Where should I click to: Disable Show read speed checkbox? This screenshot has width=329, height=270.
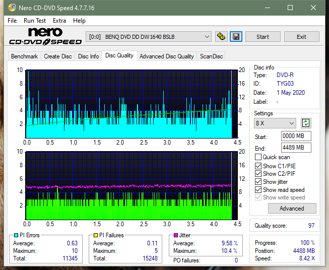click(x=258, y=189)
